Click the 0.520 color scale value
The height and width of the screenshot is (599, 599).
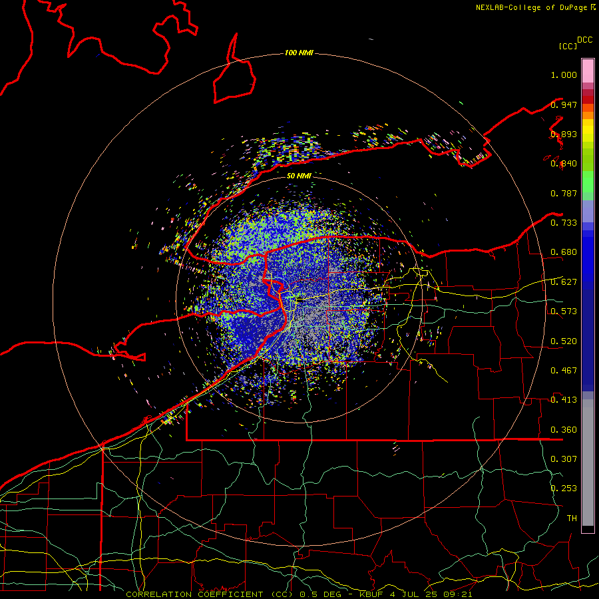coord(564,341)
